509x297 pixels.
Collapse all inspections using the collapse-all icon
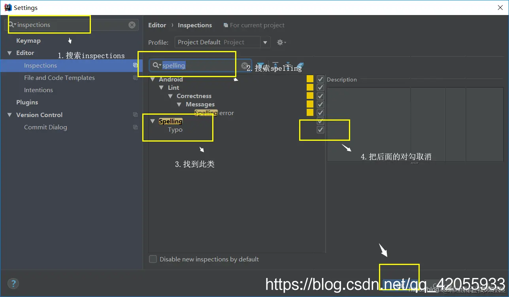288,64
